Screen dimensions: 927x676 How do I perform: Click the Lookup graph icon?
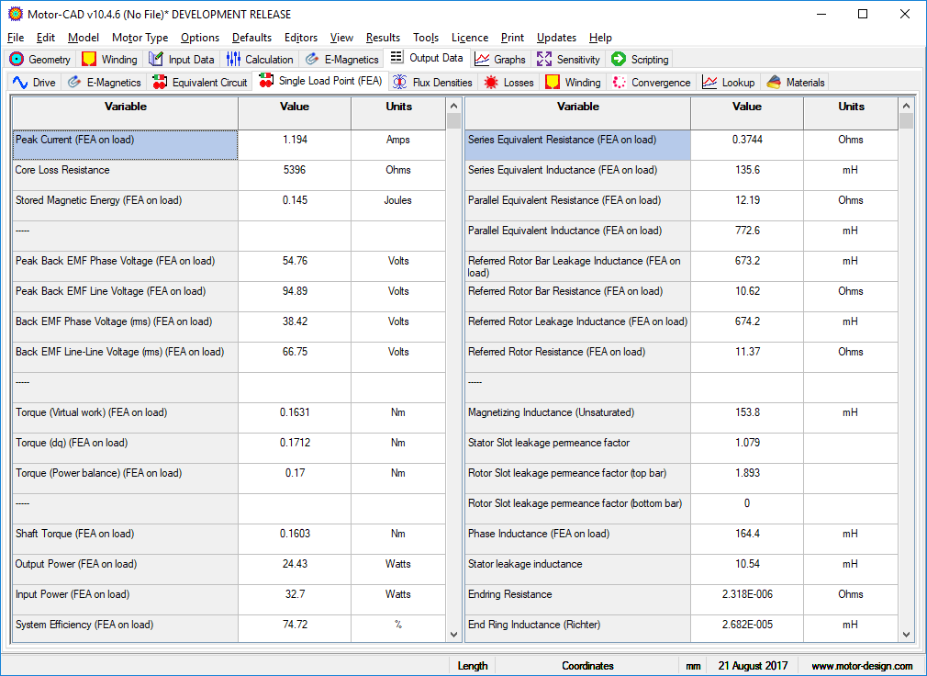709,83
